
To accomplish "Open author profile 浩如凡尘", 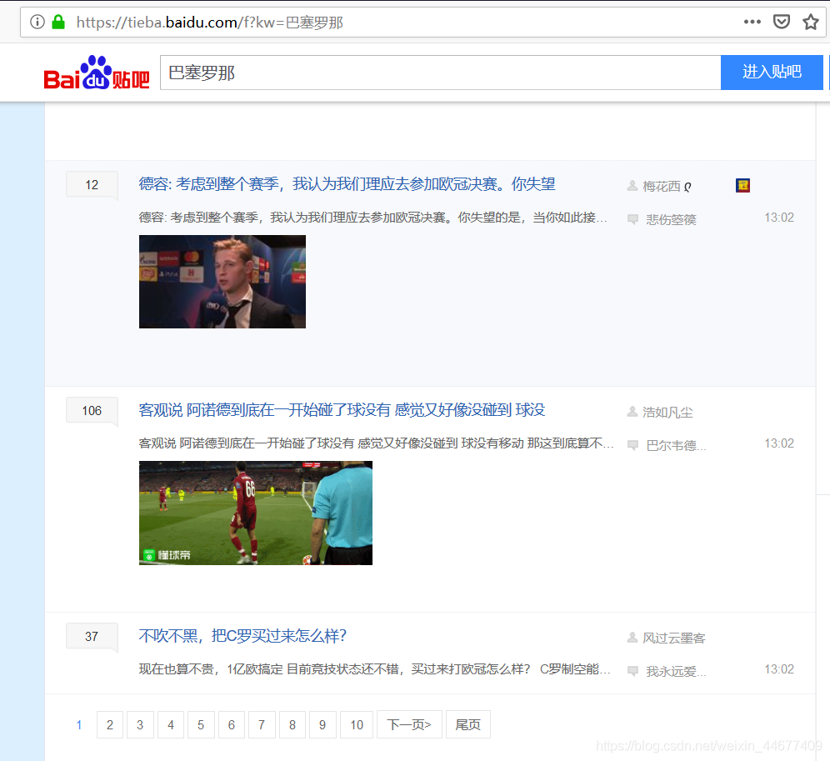I will click(x=667, y=412).
